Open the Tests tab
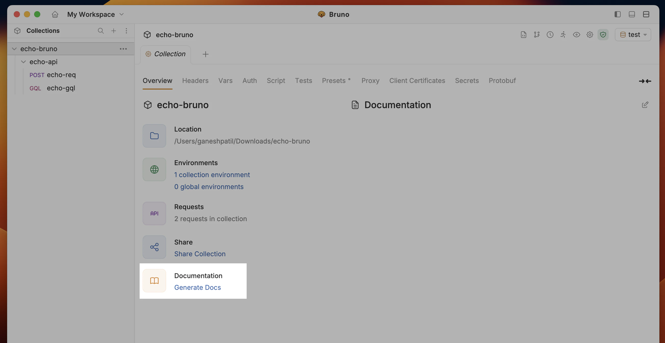Screen dimensions: 665x343 click(x=304, y=80)
